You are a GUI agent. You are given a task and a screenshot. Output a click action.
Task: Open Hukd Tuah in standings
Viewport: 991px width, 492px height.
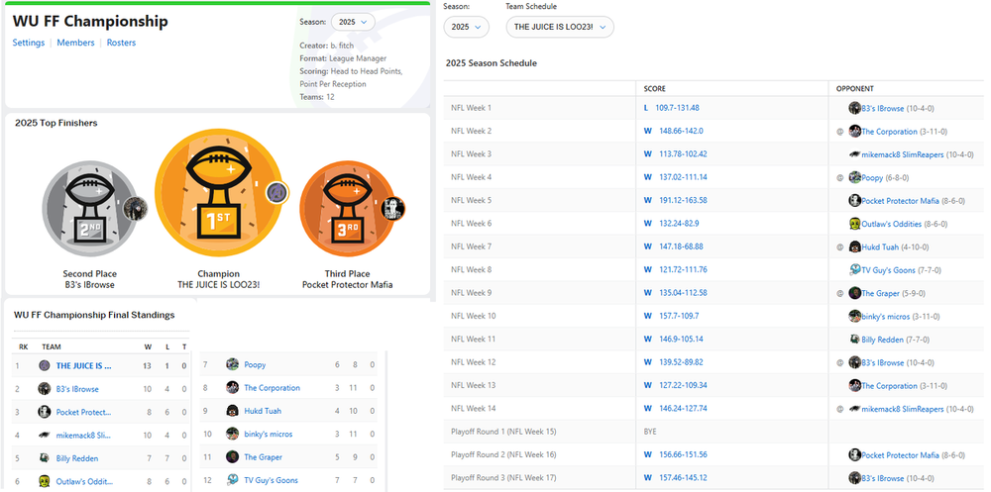[x=263, y=411]
